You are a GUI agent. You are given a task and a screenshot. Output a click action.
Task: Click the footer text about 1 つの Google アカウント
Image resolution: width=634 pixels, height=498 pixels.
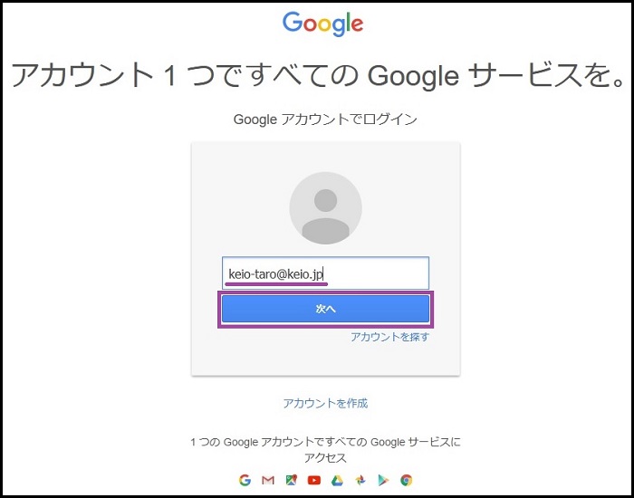point(325,442)
